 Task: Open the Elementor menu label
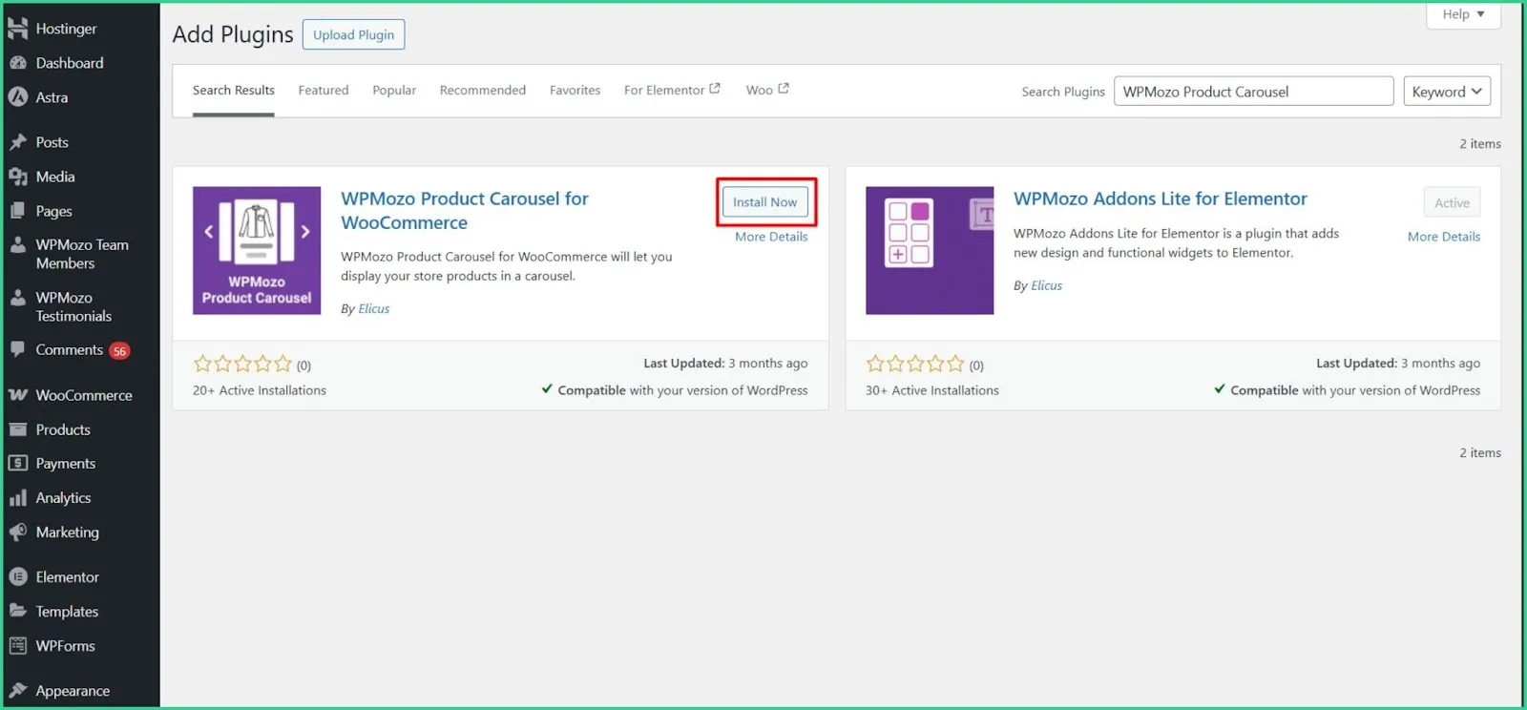68,577
